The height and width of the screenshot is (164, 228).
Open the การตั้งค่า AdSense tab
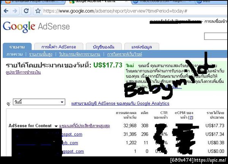coord(59,47)
